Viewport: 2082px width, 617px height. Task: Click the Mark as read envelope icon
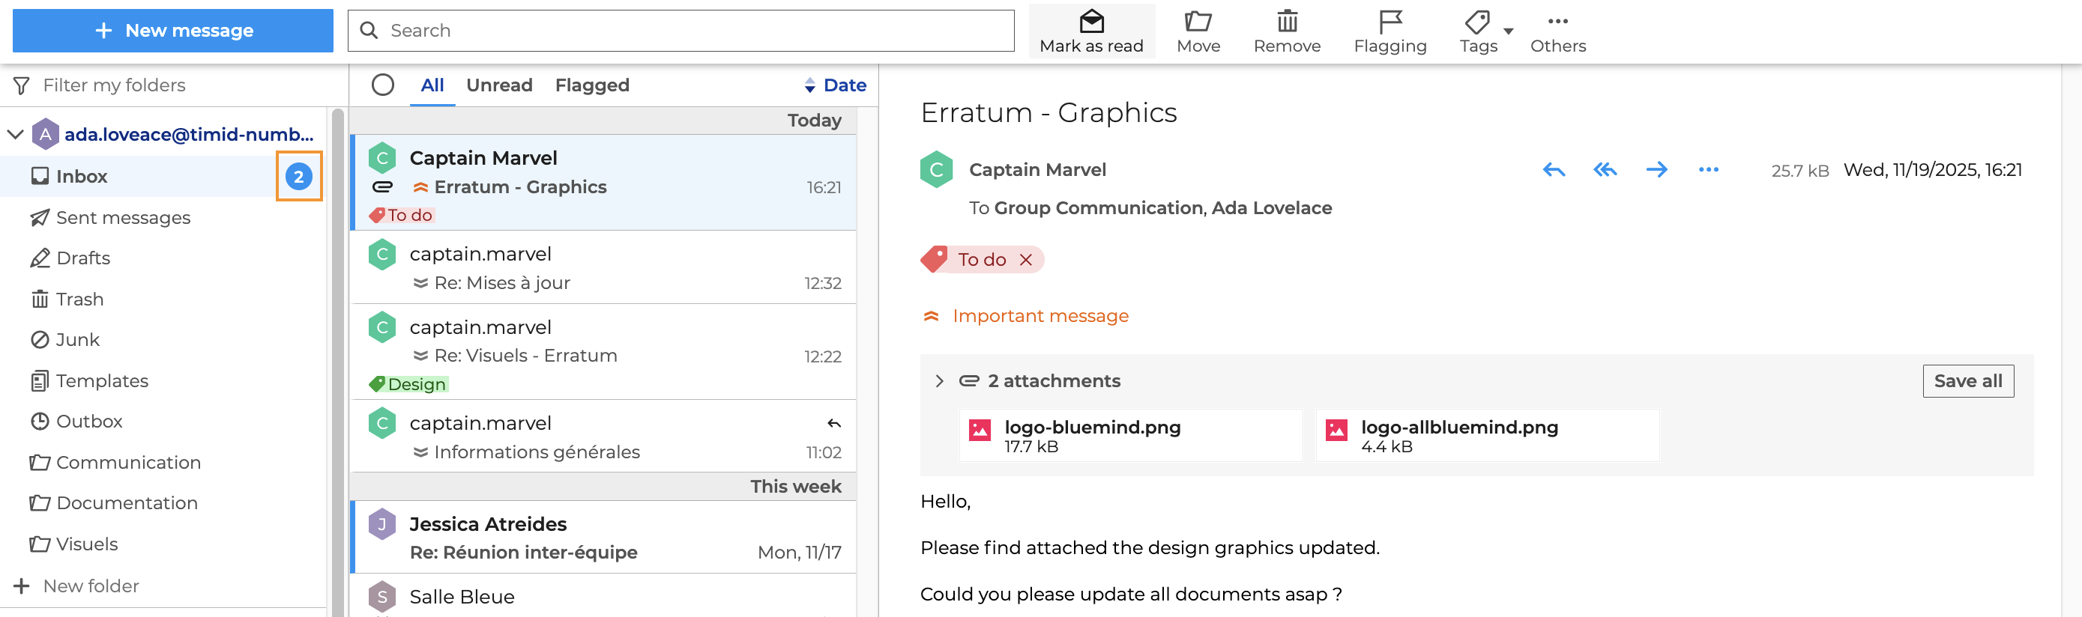click(x=1091, y=22)
